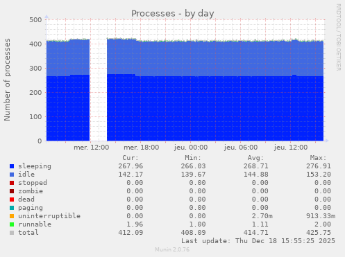The width and height of the screenshot is (345, 257).
Task: Click the "Number of processes" axis label
Action: tap(7, 80)
